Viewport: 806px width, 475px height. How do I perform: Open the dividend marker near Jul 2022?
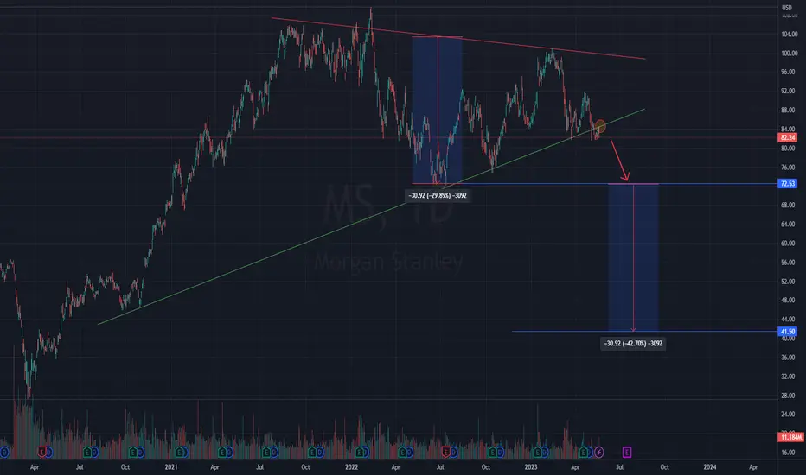(454, 452)
